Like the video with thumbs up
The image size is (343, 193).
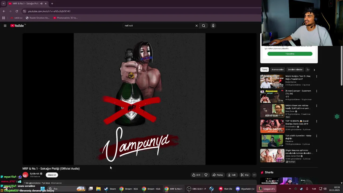(x=196, y=175)
